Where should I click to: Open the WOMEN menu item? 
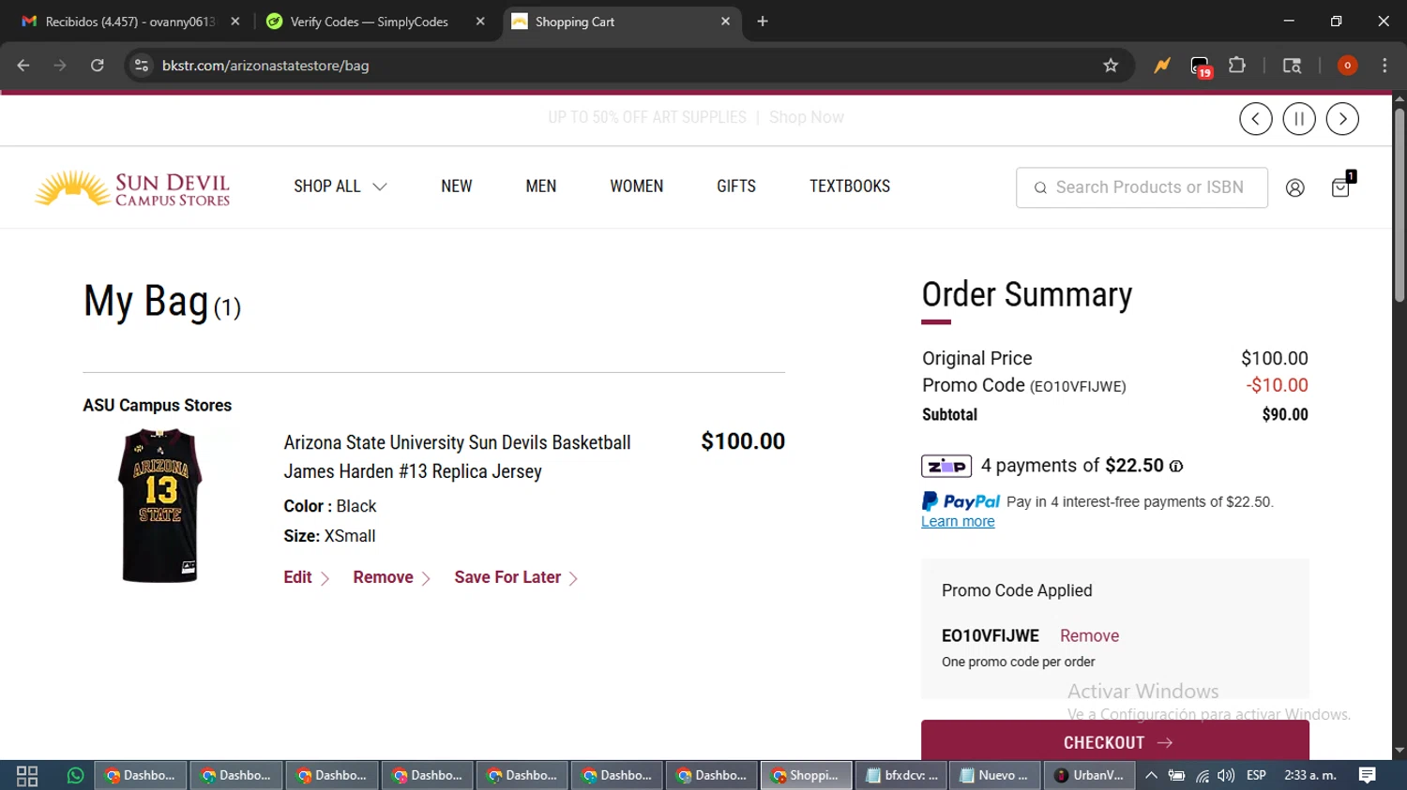[x=637, y=186]
